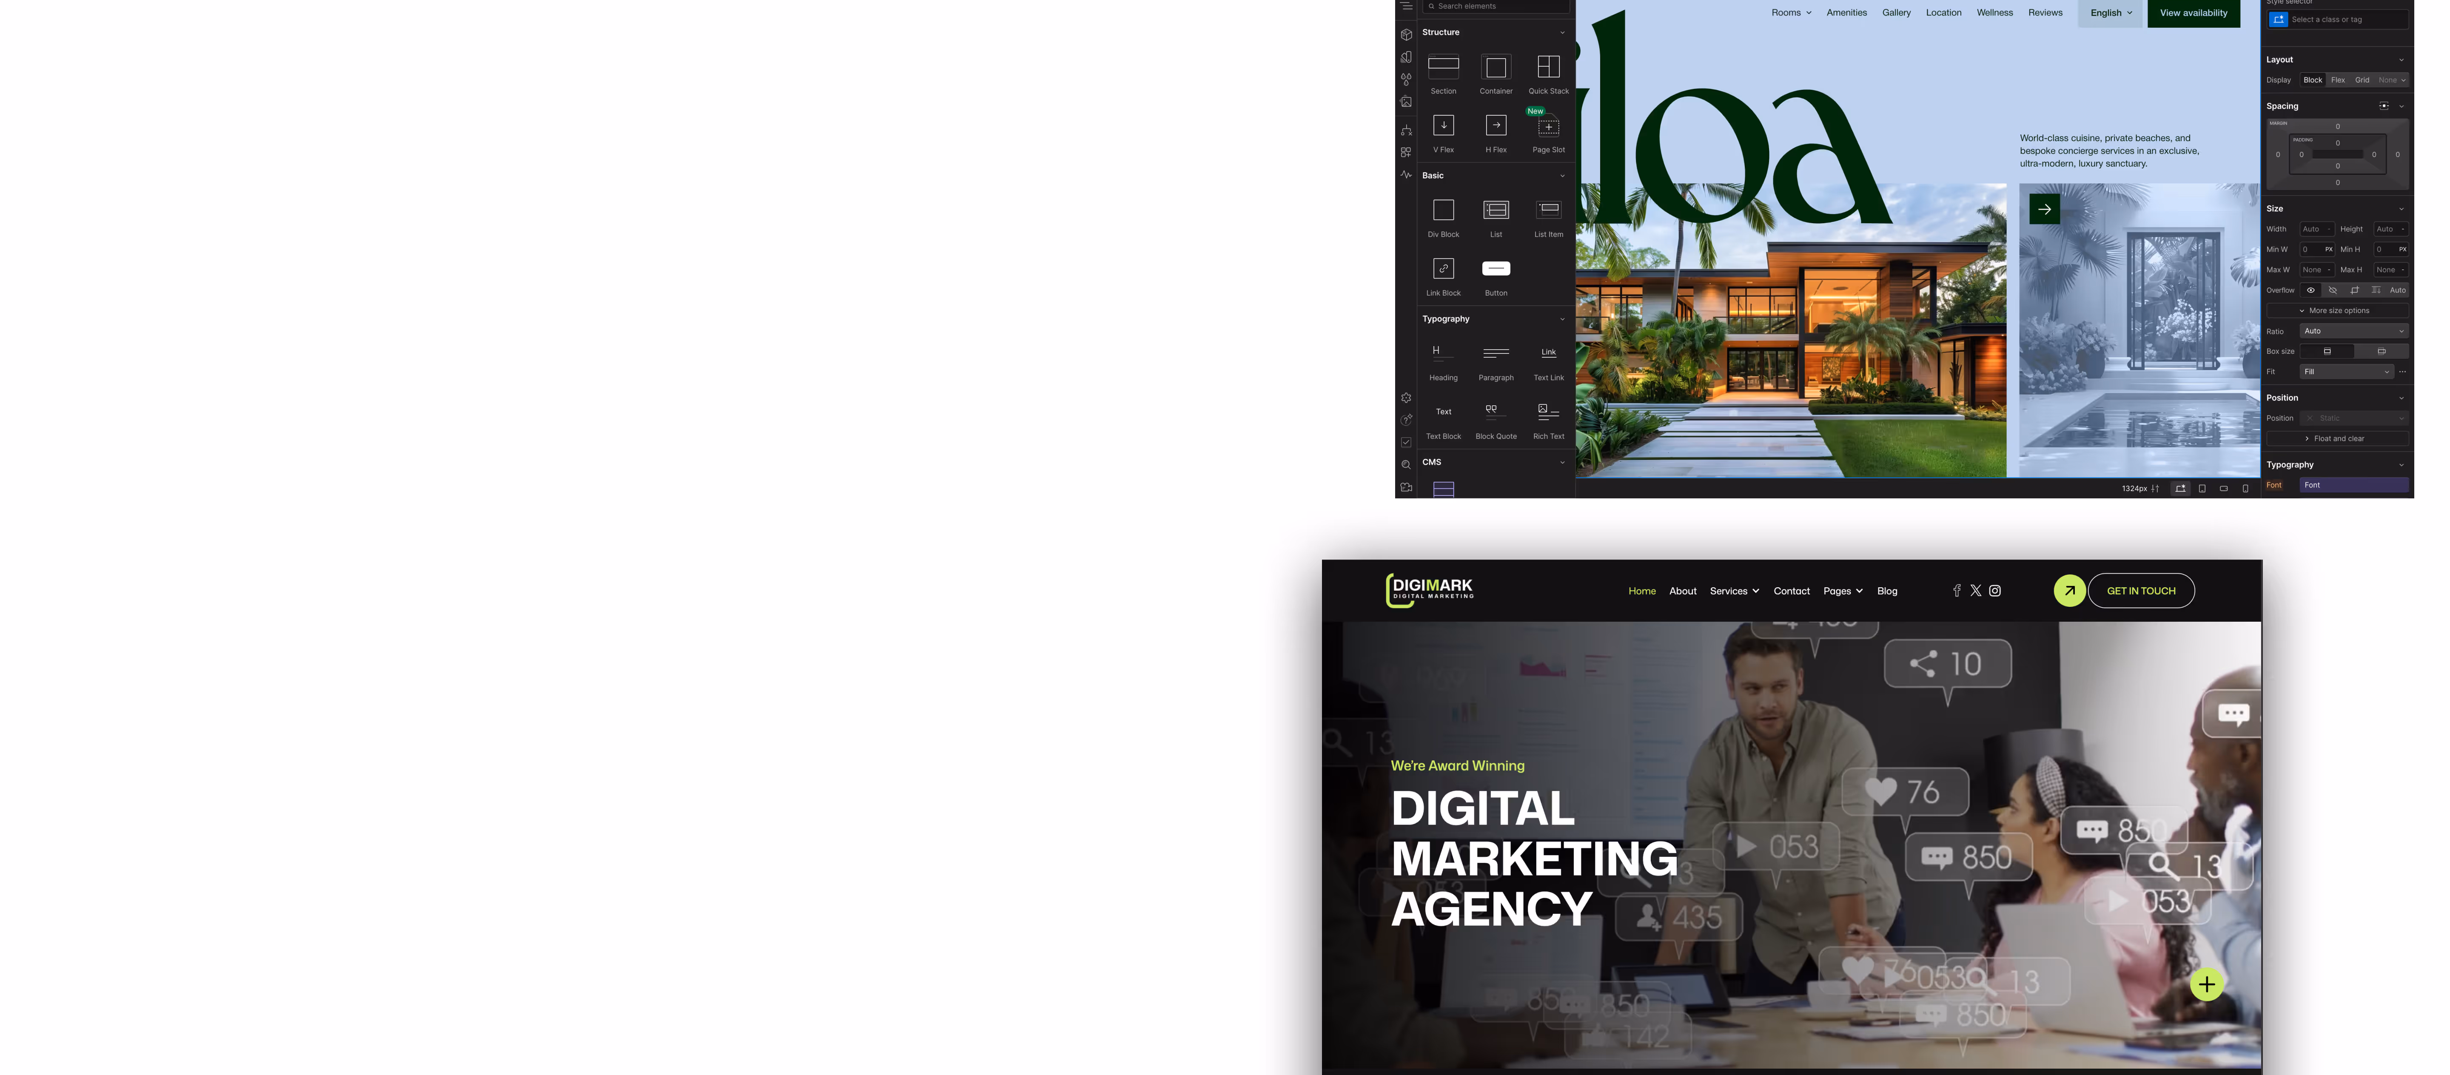Viewport: 2450px width, 1075px height.
Task: Click the Select a class or tag field
Action: pyautogui.click(x=2337, y=19)
